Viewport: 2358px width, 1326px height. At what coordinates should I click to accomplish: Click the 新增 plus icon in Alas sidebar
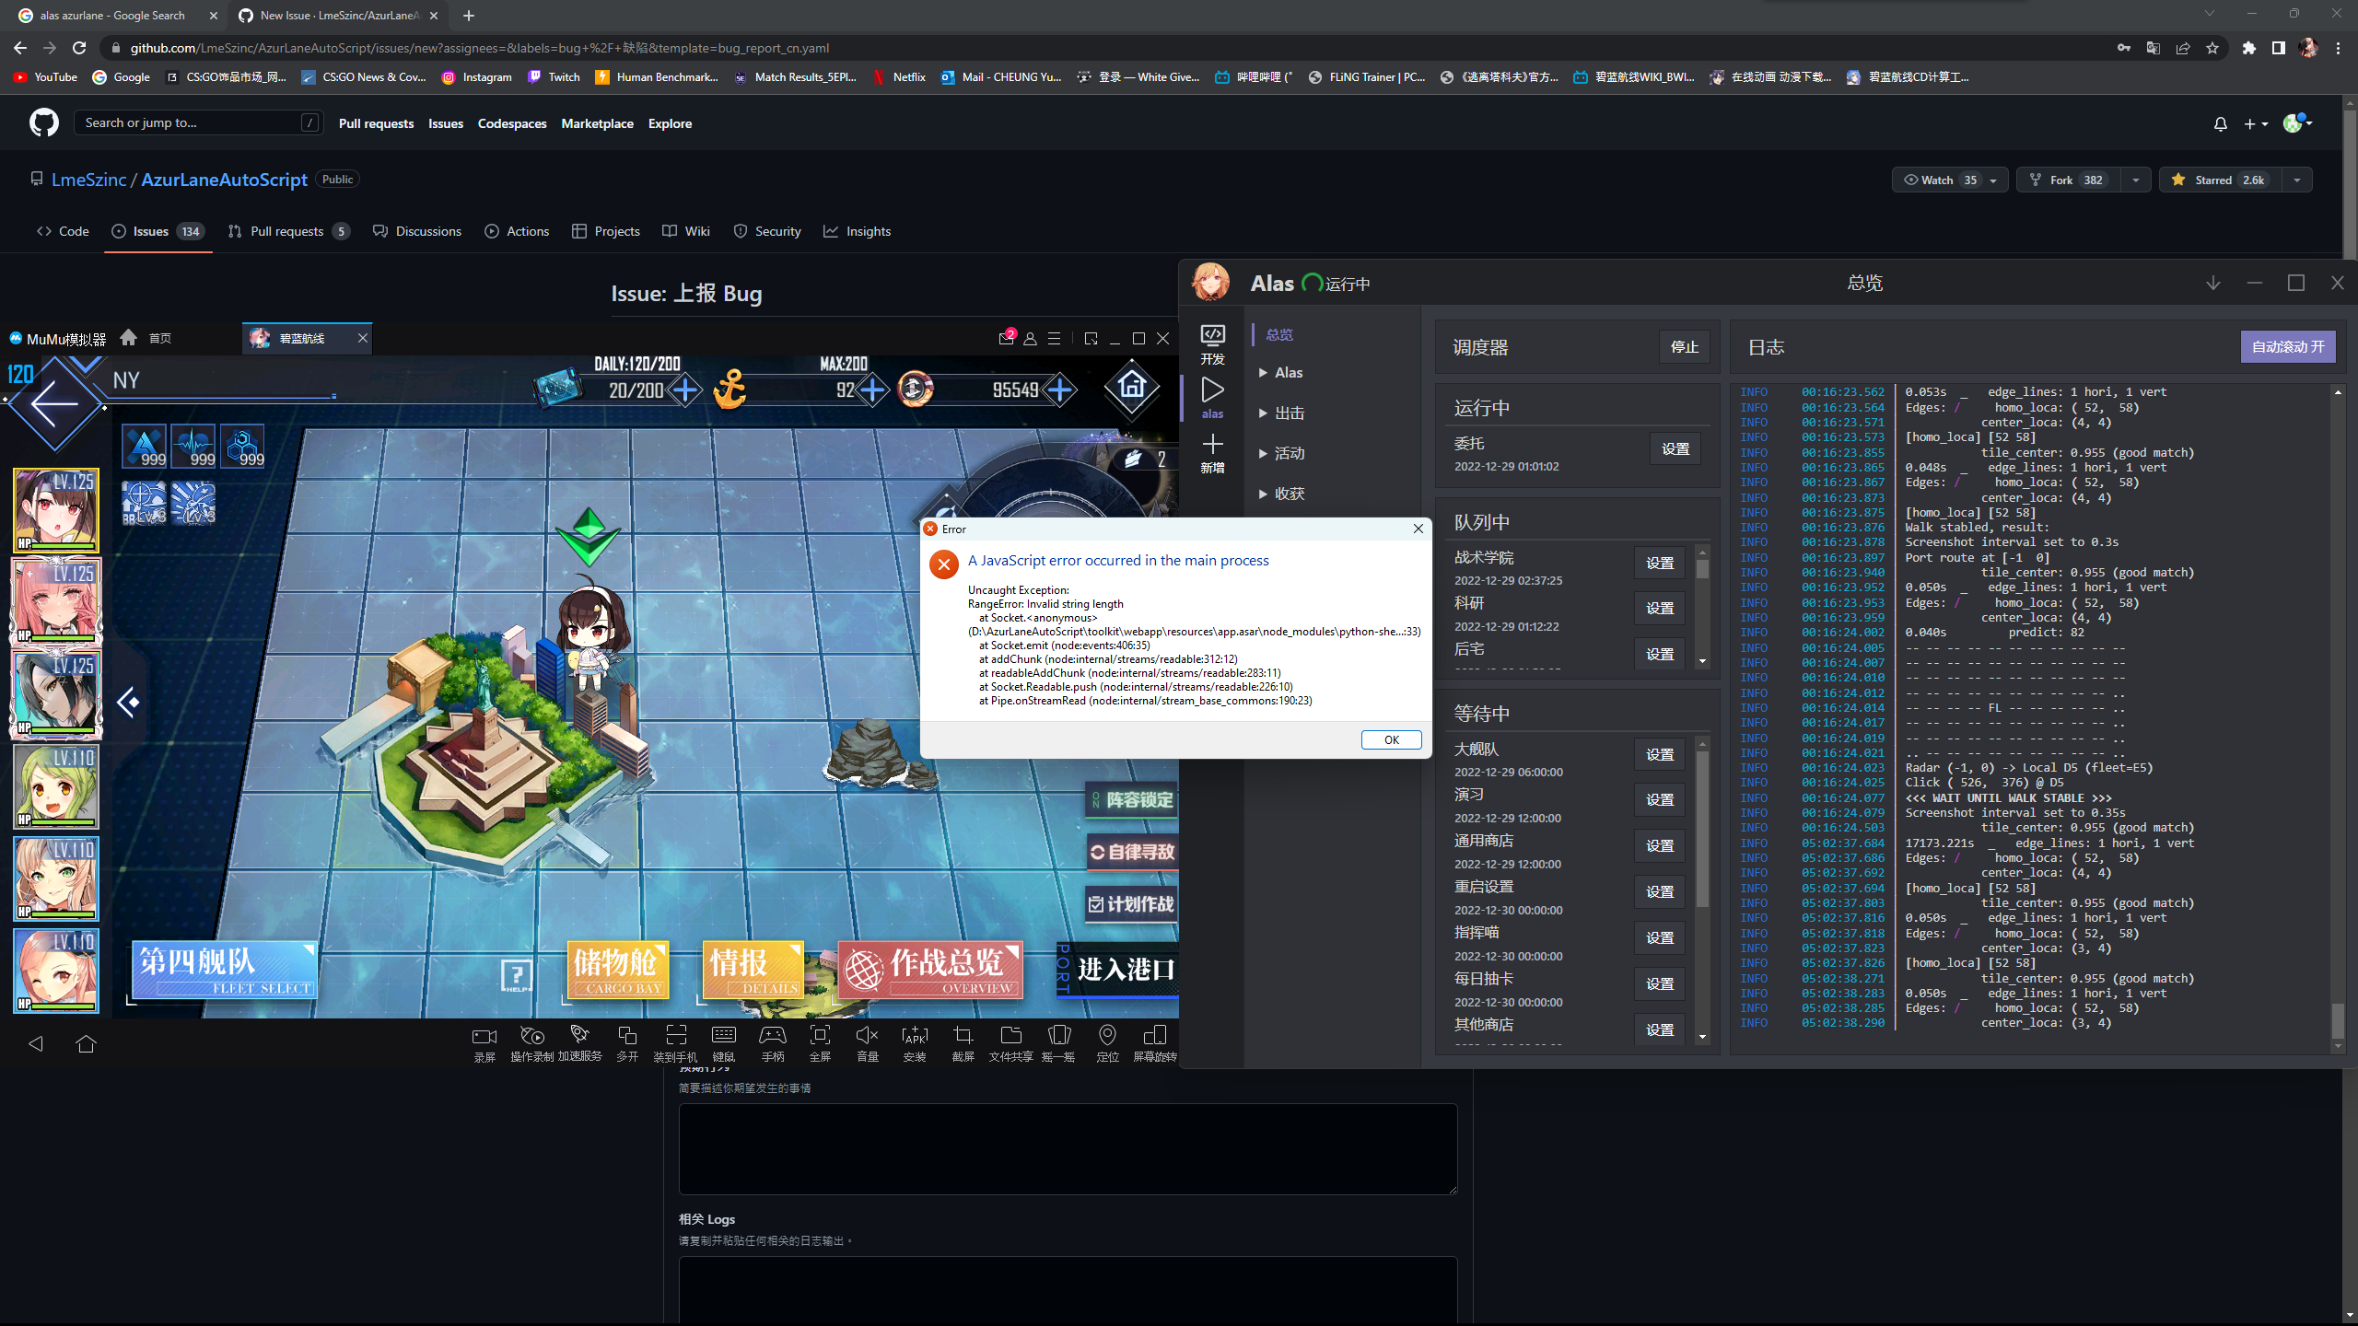[1212, 446]
